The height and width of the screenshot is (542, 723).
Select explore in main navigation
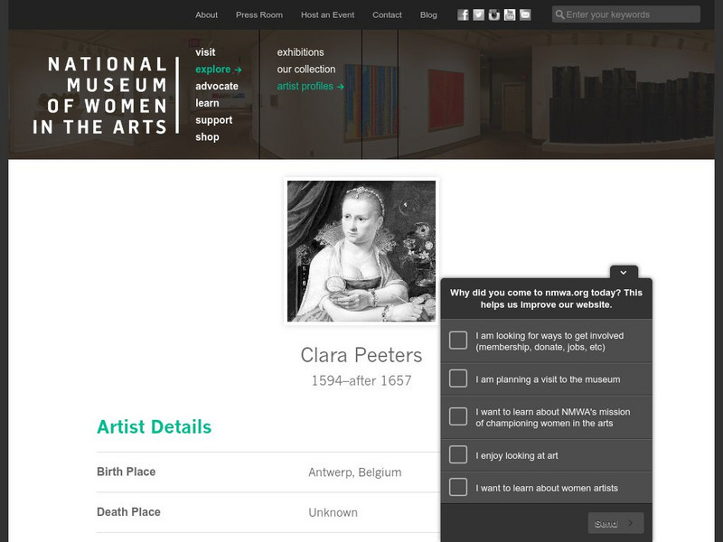[218, 70]
